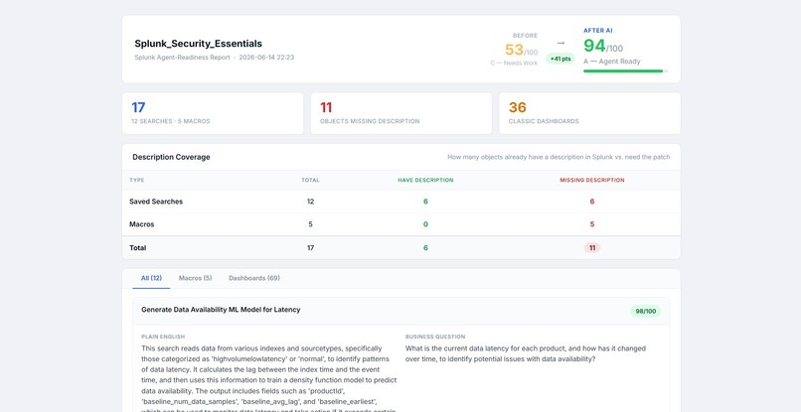Viewport: 801px width, 412px height.
Task: Select the 11 objects missing description card
Action: [x=401, y=113]
